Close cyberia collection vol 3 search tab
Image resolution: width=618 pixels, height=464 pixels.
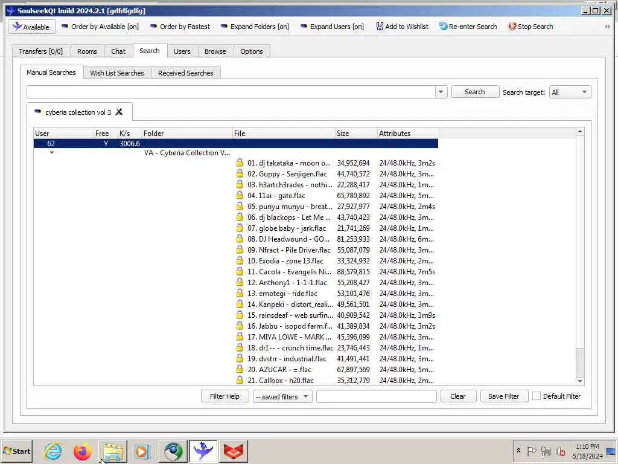pos(119,112)
